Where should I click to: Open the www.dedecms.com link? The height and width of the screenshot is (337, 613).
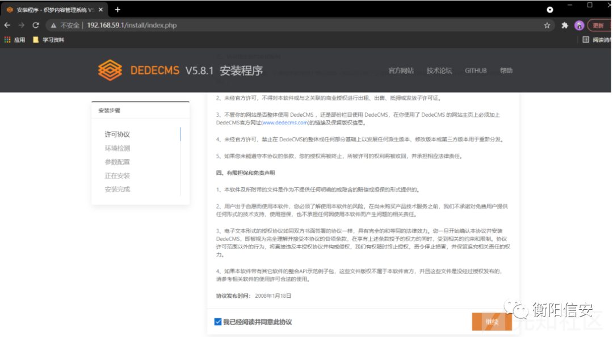(285, 123)
